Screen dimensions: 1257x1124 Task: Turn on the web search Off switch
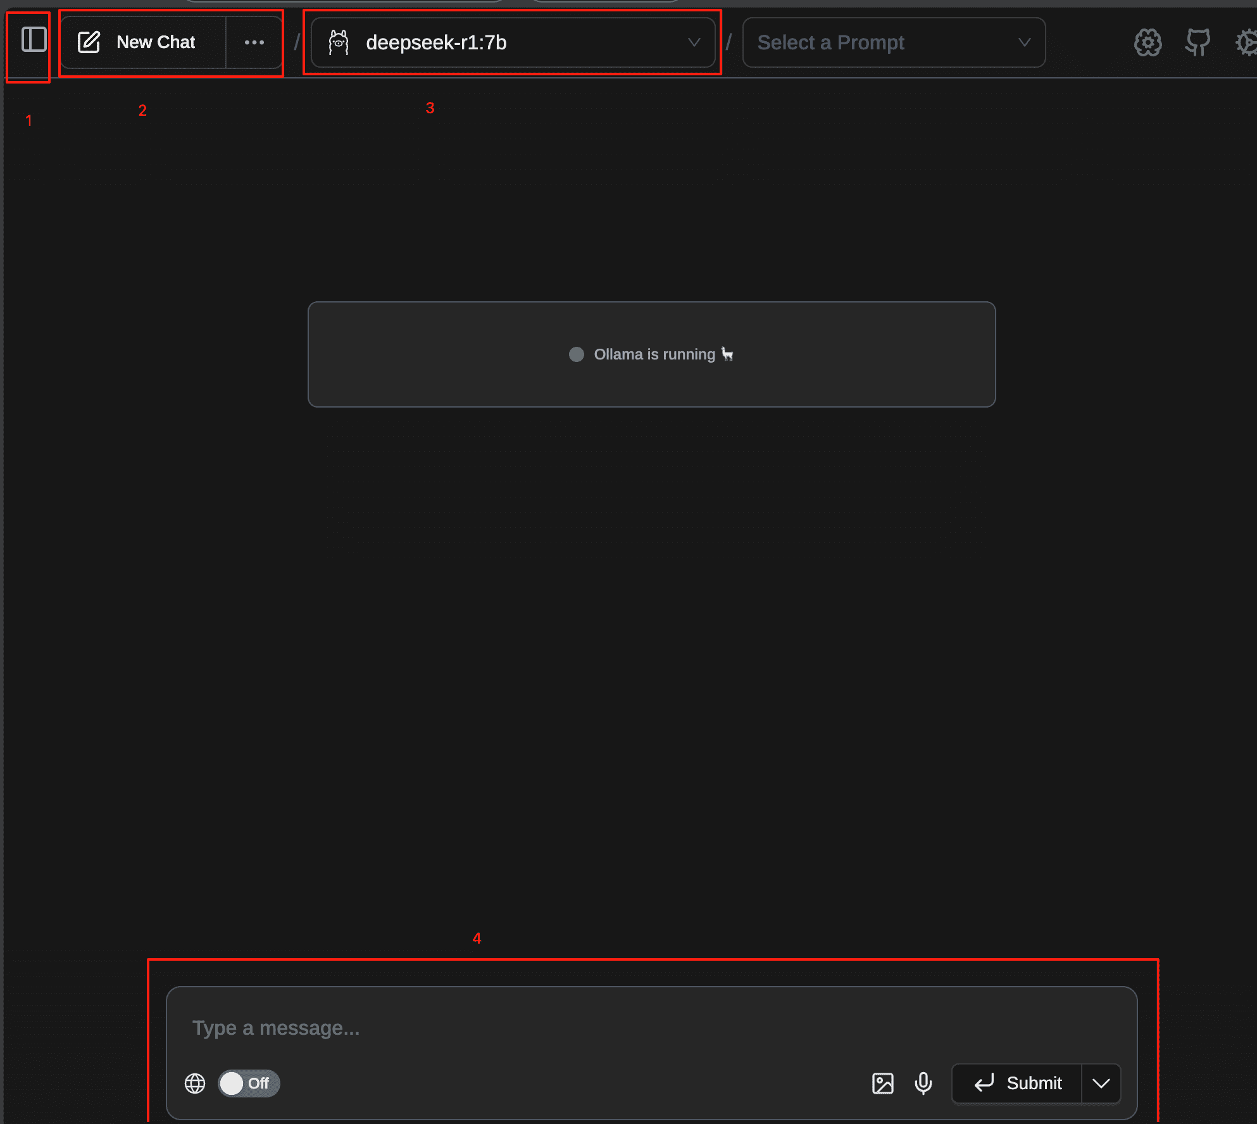[x=248, y=1083]
